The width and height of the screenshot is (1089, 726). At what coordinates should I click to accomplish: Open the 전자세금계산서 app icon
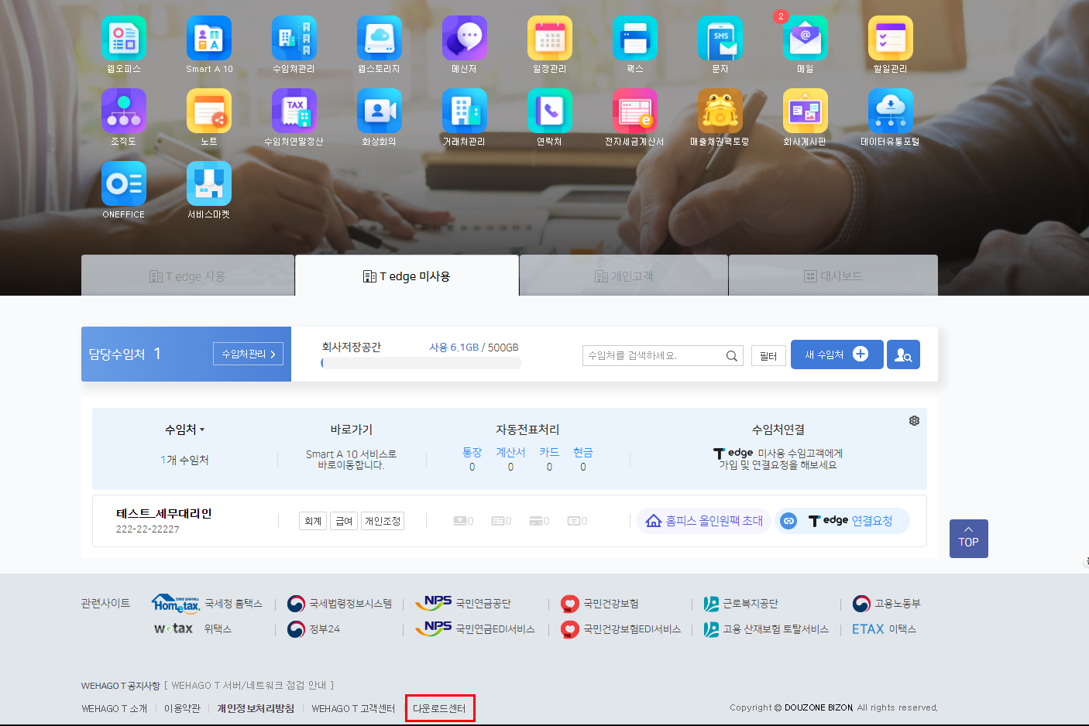coord(634,111)
